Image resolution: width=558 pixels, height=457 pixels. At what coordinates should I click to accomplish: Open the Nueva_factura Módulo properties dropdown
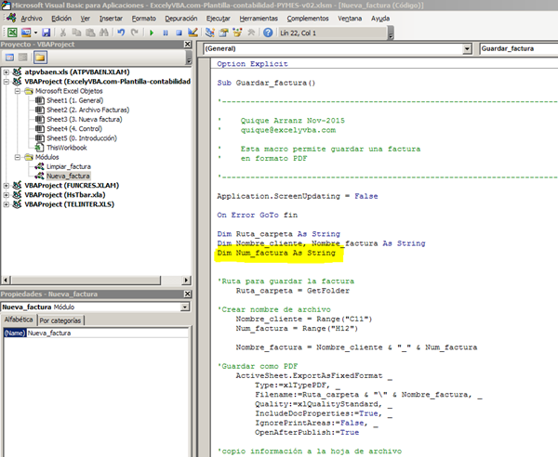[x=183, y=307]
